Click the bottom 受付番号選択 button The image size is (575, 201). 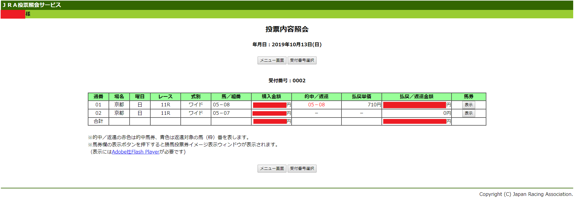coord(302,169)
